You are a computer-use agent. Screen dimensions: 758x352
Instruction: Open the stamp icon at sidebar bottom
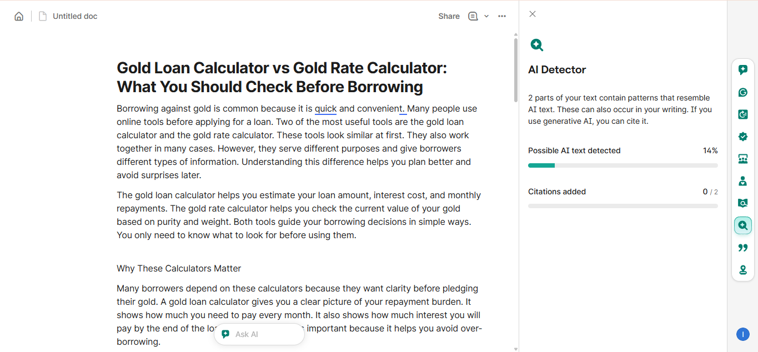(x=743, y=270)
